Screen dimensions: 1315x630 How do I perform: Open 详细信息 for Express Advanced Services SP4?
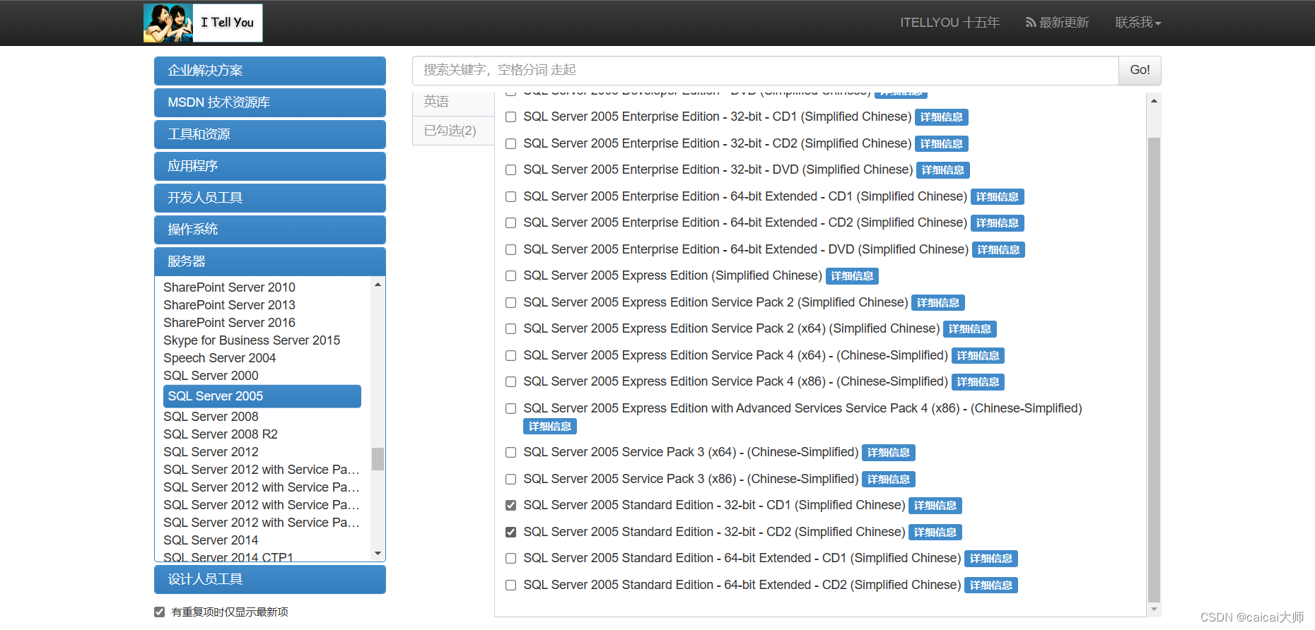[x=550, y=427]
